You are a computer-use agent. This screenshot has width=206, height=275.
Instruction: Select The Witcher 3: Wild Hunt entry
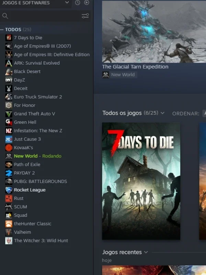pos(41,241)
